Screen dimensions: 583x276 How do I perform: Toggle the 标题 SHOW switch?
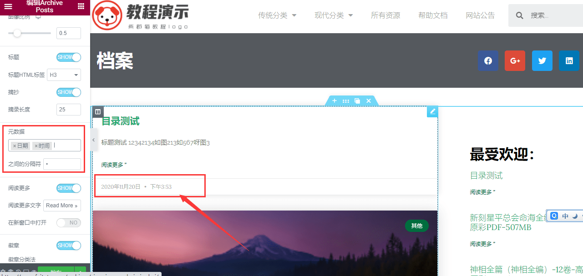68,57
